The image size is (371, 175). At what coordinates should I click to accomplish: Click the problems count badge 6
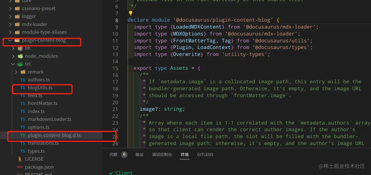pyautogui.click(x=124, y=155)
